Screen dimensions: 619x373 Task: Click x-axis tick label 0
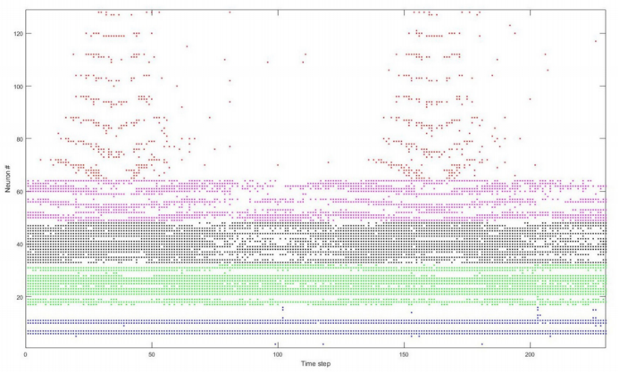(26, 354)
